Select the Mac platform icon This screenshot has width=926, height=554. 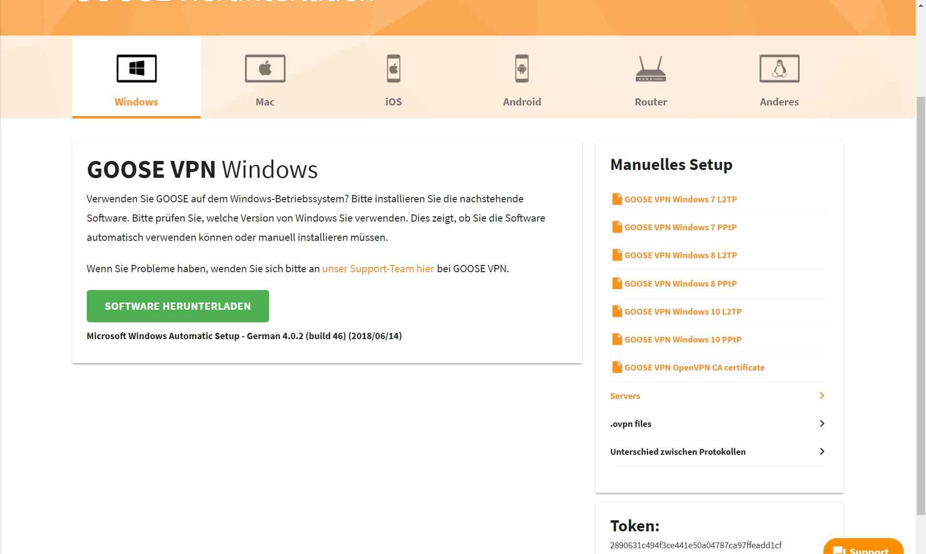tap(265, 68)
